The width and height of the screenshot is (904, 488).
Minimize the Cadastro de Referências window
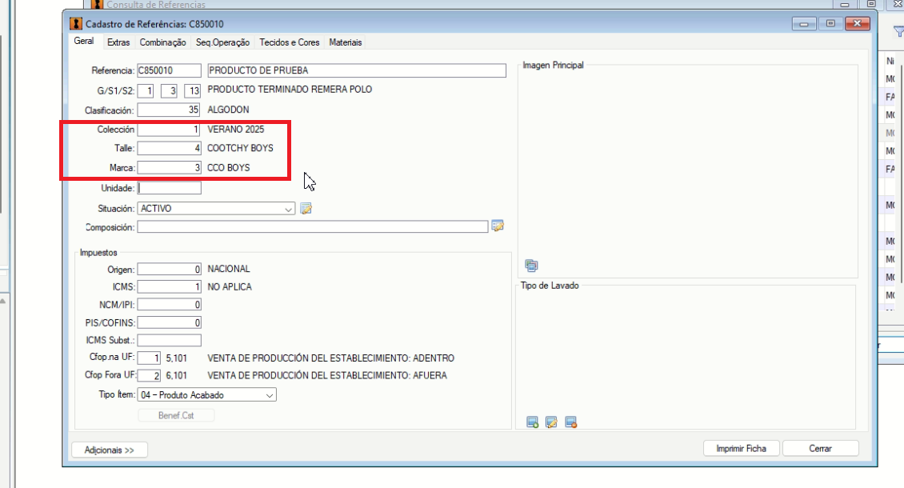click(804, 24)
